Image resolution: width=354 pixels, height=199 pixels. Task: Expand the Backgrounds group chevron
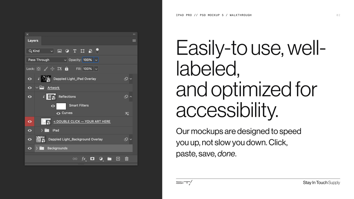coord(37,148)
